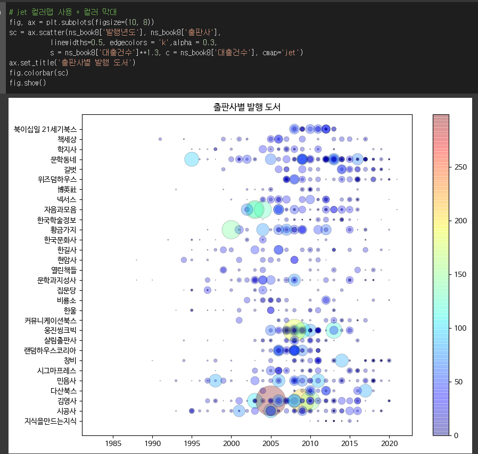
Task: Click the y-axis label '김영사'
Action: point(67,401)
